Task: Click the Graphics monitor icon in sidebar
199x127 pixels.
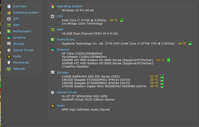Action: (9, 37)
